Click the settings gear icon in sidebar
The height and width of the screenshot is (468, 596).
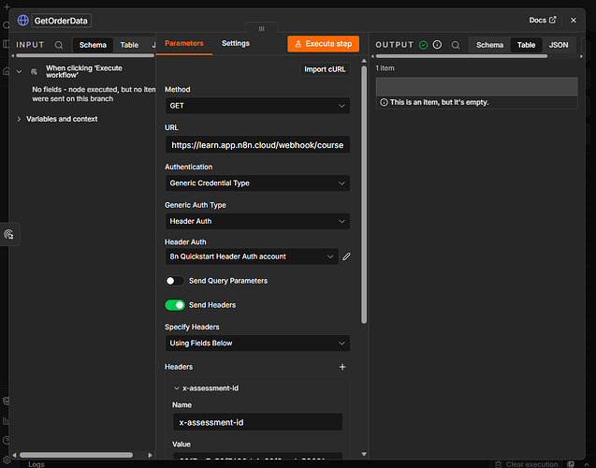click(x=6, y=461)
